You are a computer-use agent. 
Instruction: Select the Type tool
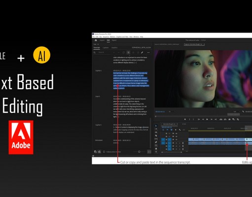point(156,152)
